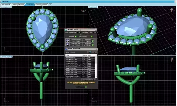Toggle the Use Object Materials checkbox

(95, 79)
